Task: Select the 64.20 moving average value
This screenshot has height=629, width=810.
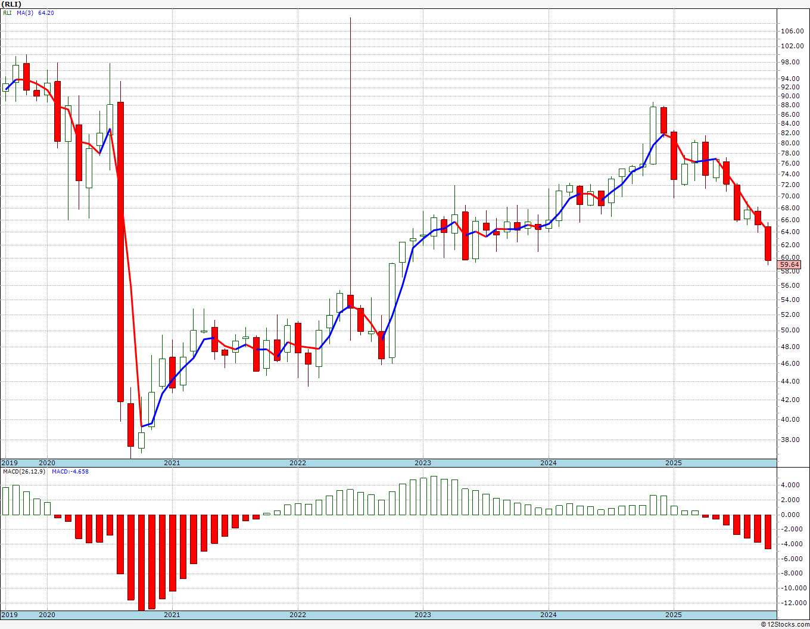Action: 46,13
